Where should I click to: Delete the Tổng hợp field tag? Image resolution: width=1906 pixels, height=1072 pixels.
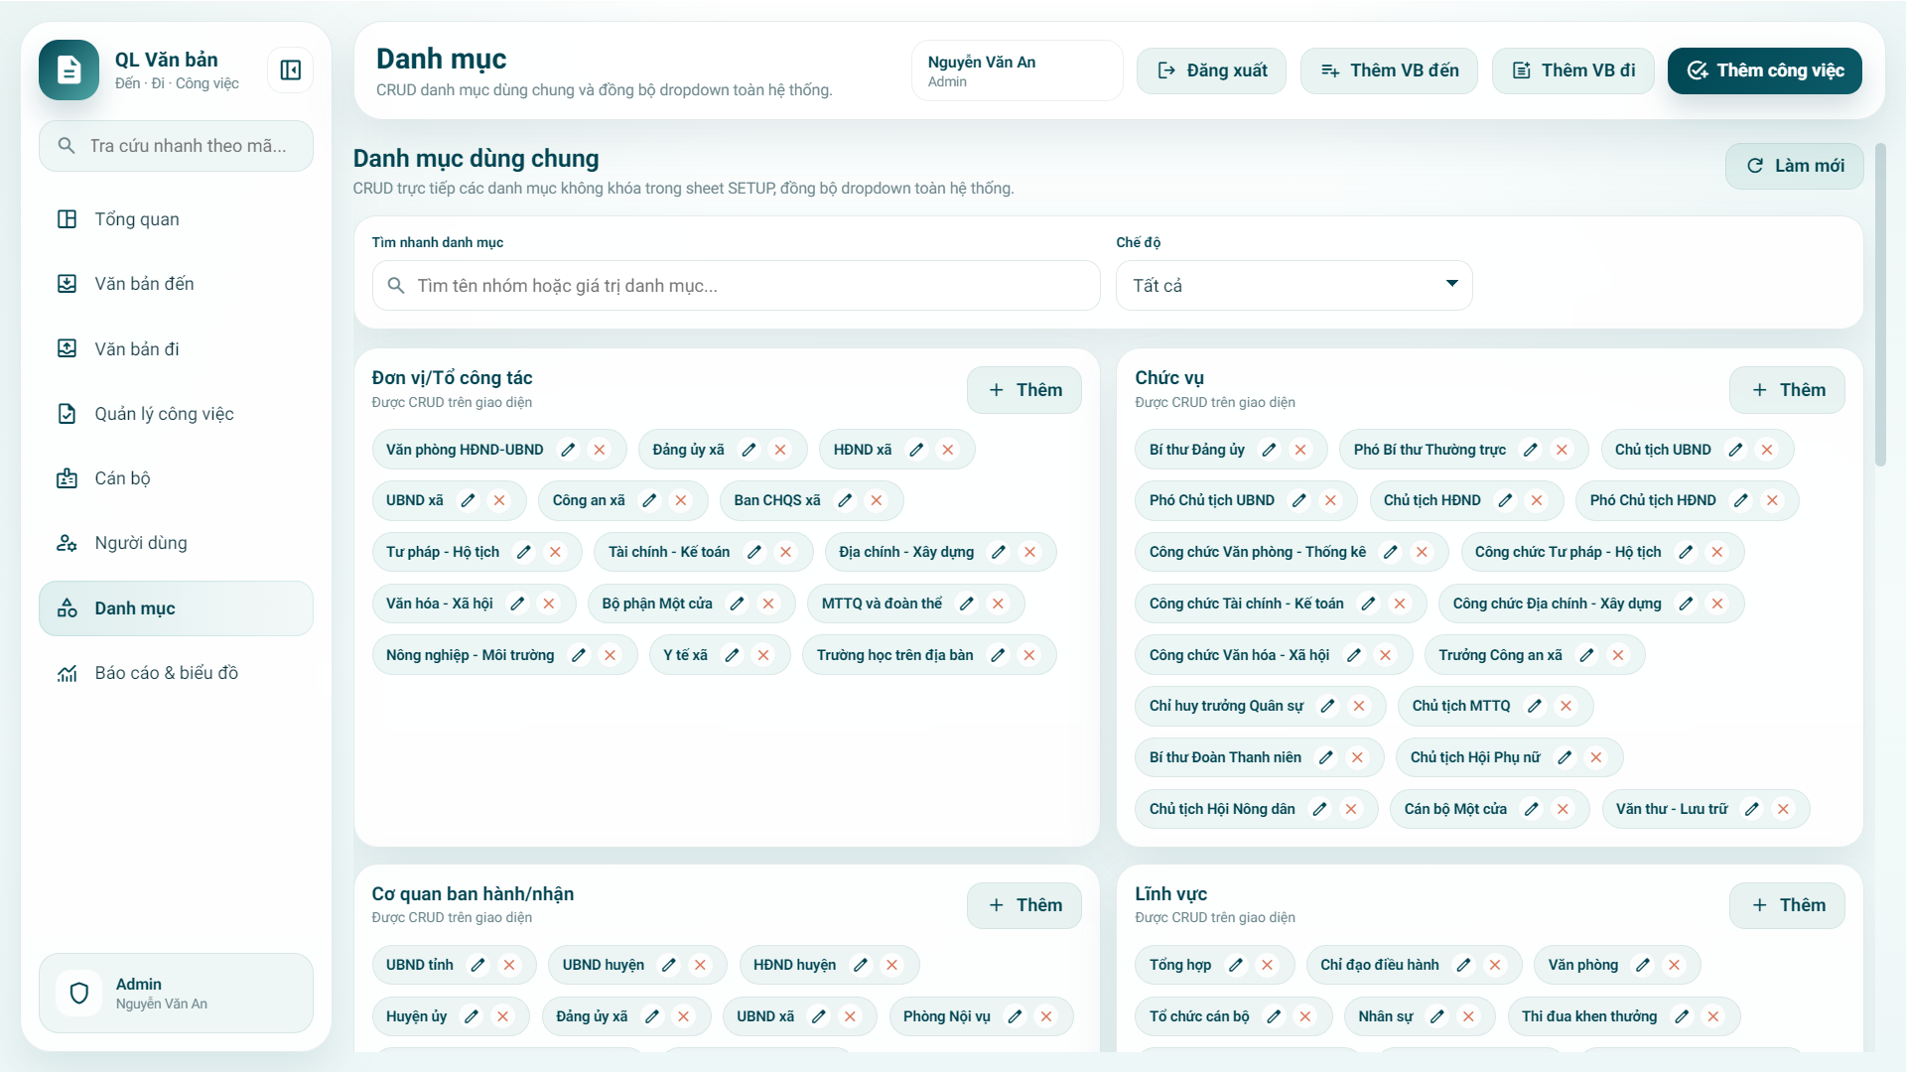pos(1267,965)
